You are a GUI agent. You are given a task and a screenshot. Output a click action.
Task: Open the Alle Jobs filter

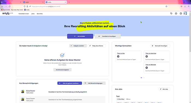164,89
